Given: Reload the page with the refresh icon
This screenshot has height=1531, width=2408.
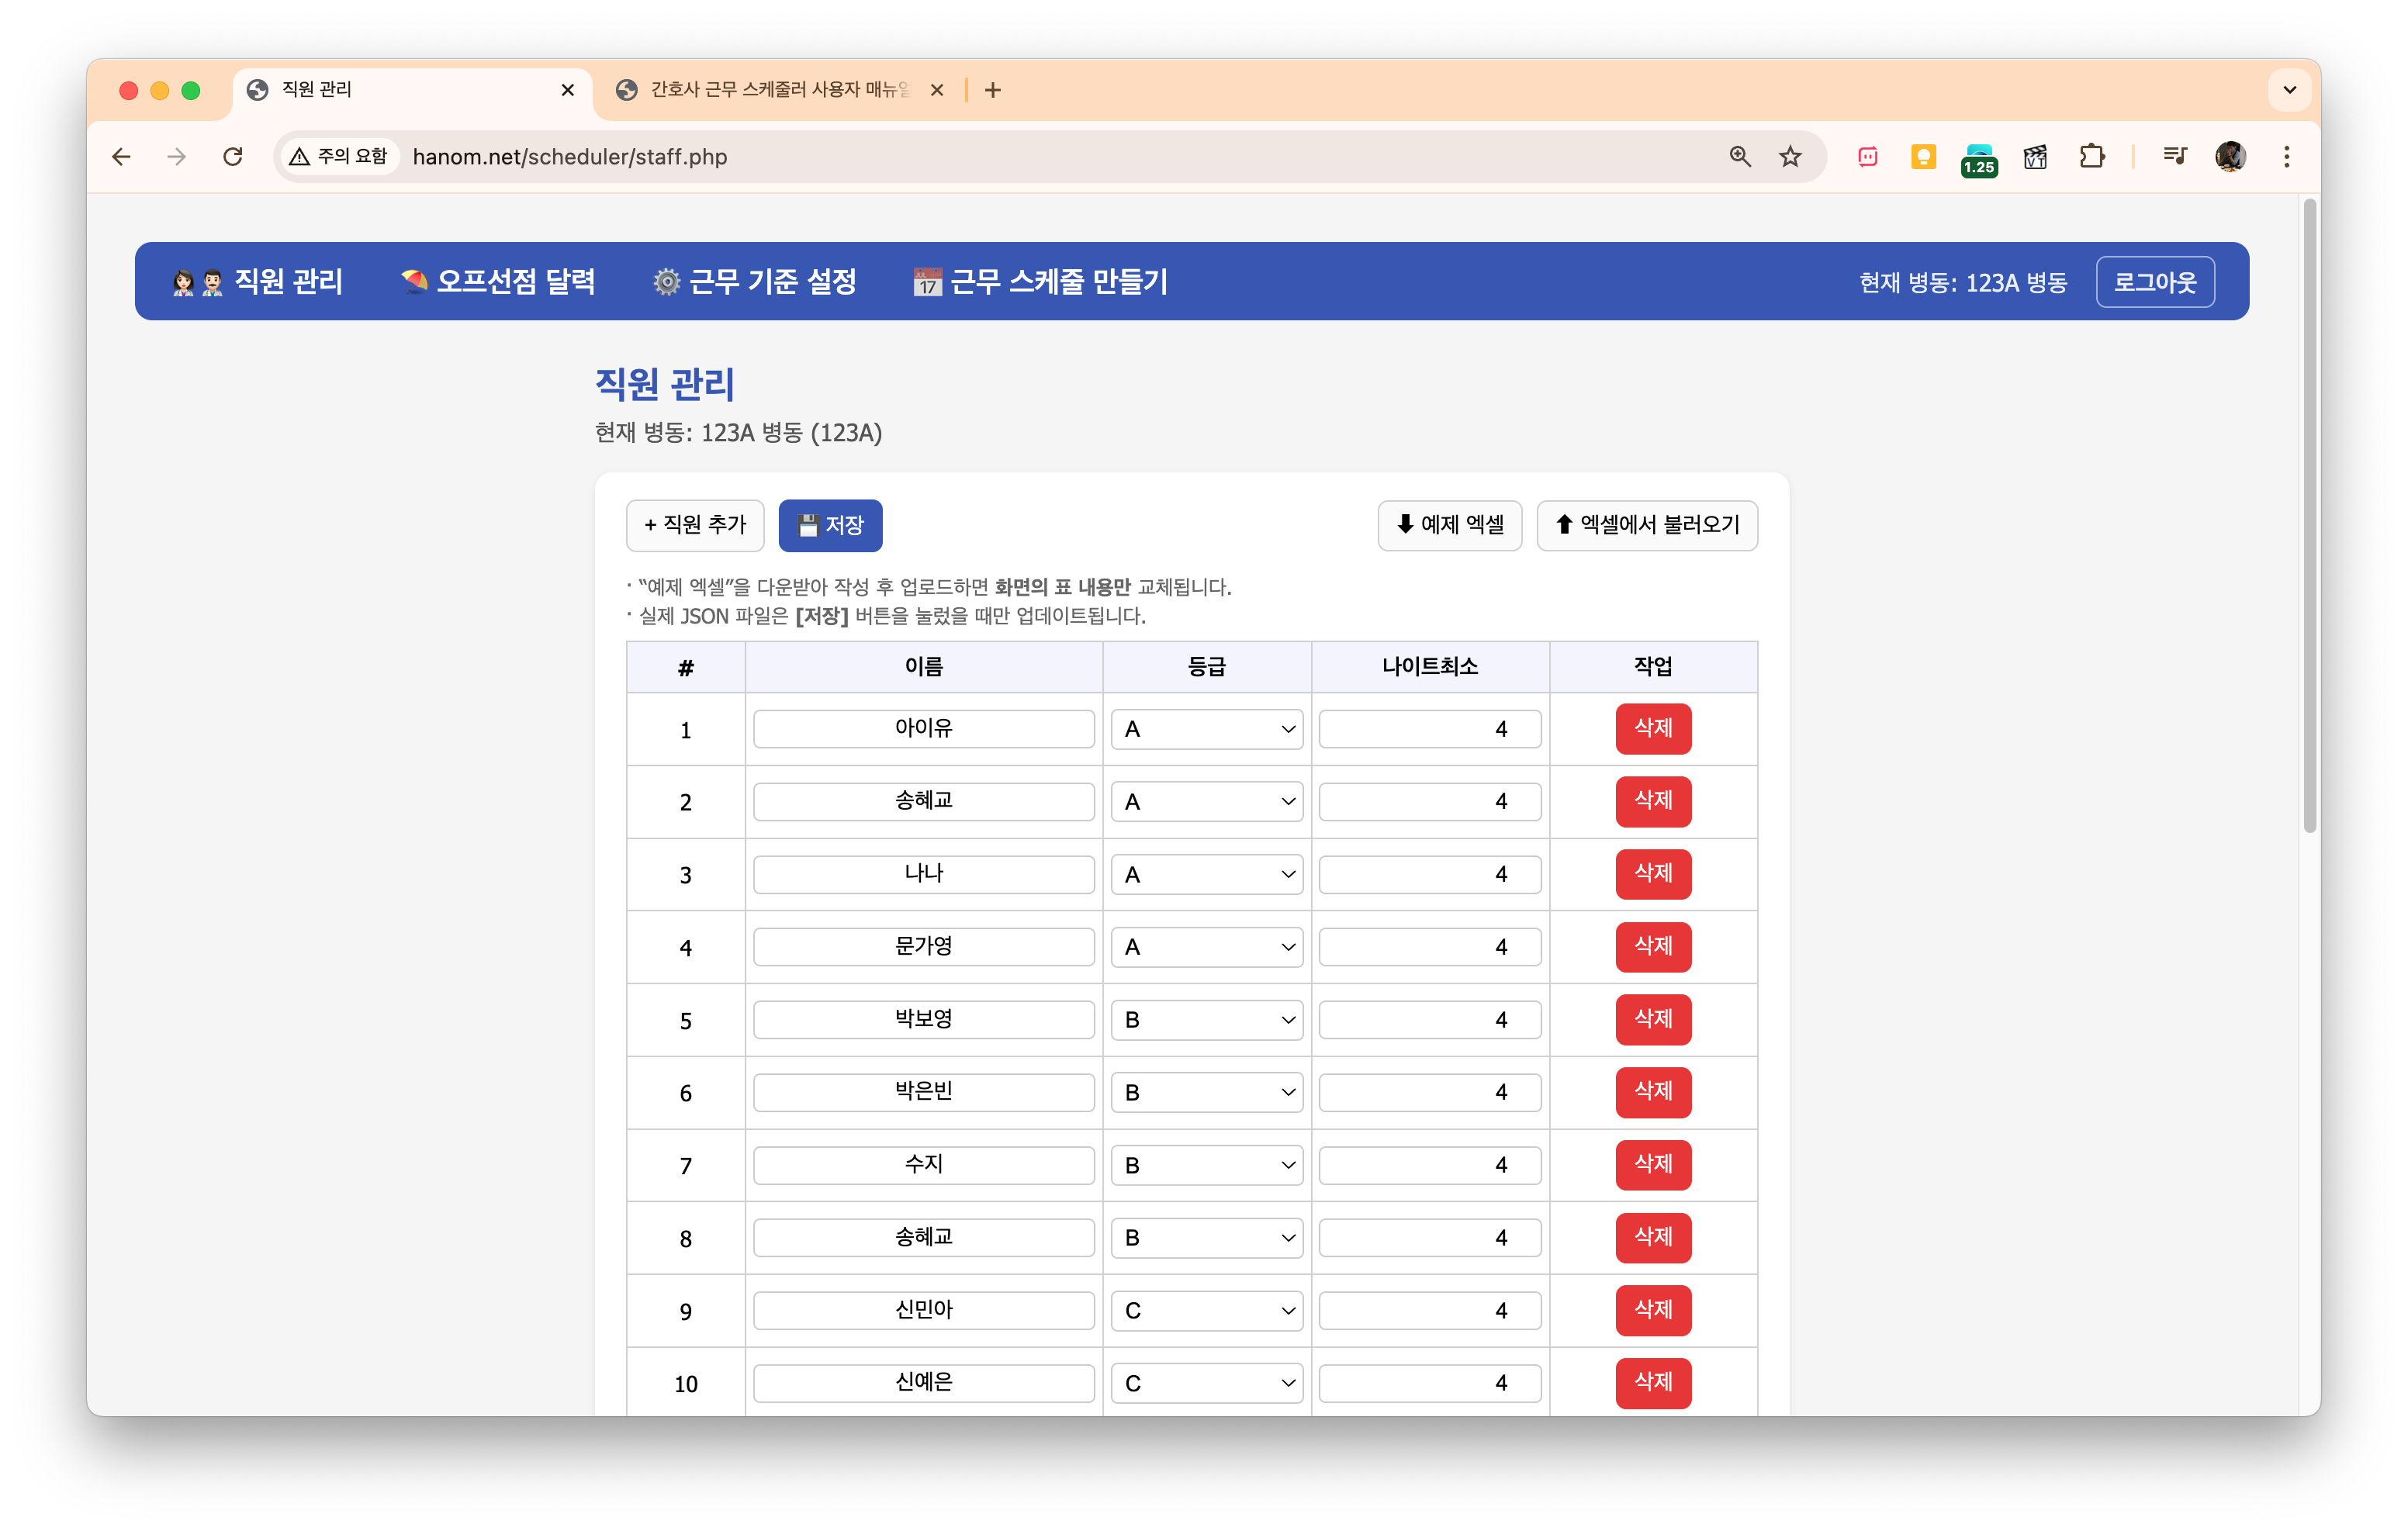Looking at the screenshot, I should (x=233, y=156).
